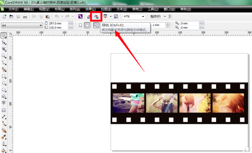Select the interactive fill bucket tool
Screen dimensions: 252x153
[x=3, y=151]
